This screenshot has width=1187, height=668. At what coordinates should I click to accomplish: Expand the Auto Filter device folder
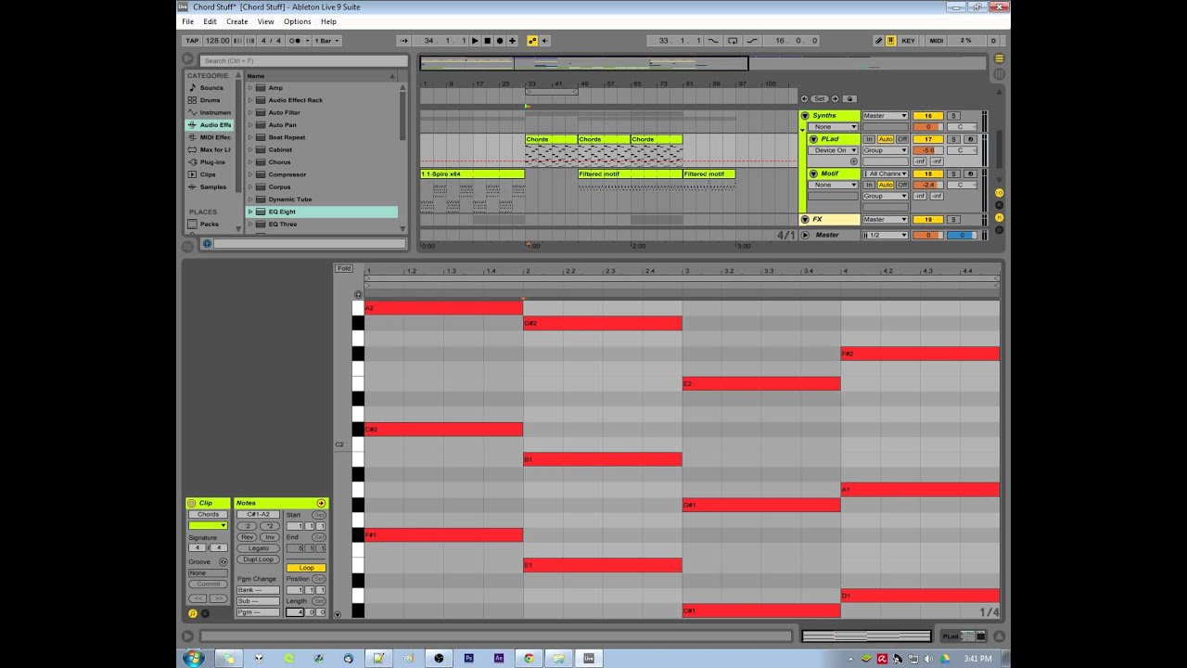coord(250,112)
